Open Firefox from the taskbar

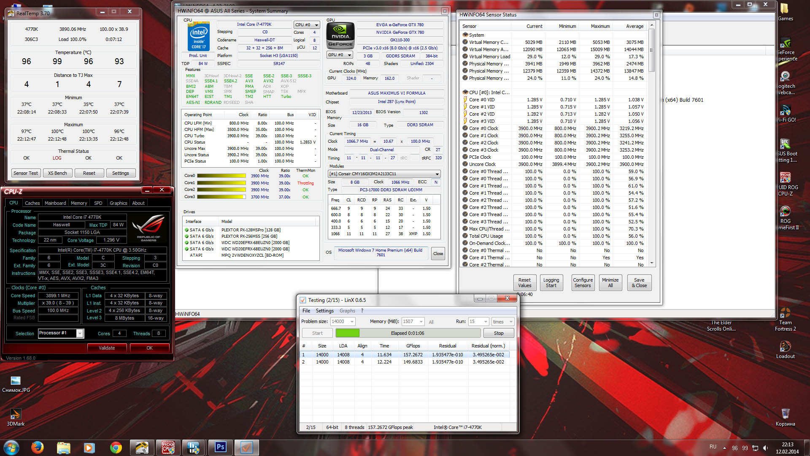(37, 447)
